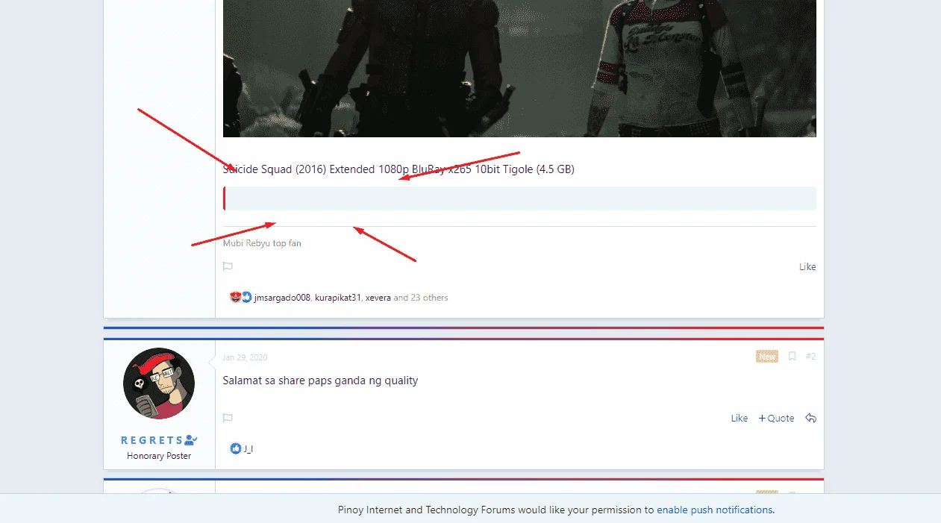Image resolution: width=941 pixels, height=523 pixels.
Task: Click the reaction emoji icons before jmsargado008
Action: [x=241, y=298]
